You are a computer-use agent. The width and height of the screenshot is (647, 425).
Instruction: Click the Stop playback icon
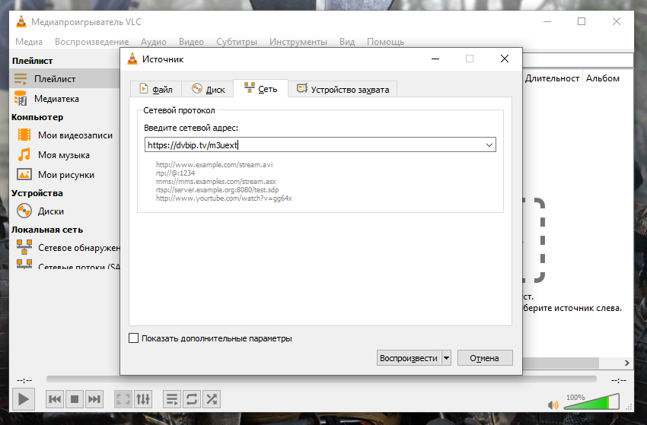pos(75,399)
